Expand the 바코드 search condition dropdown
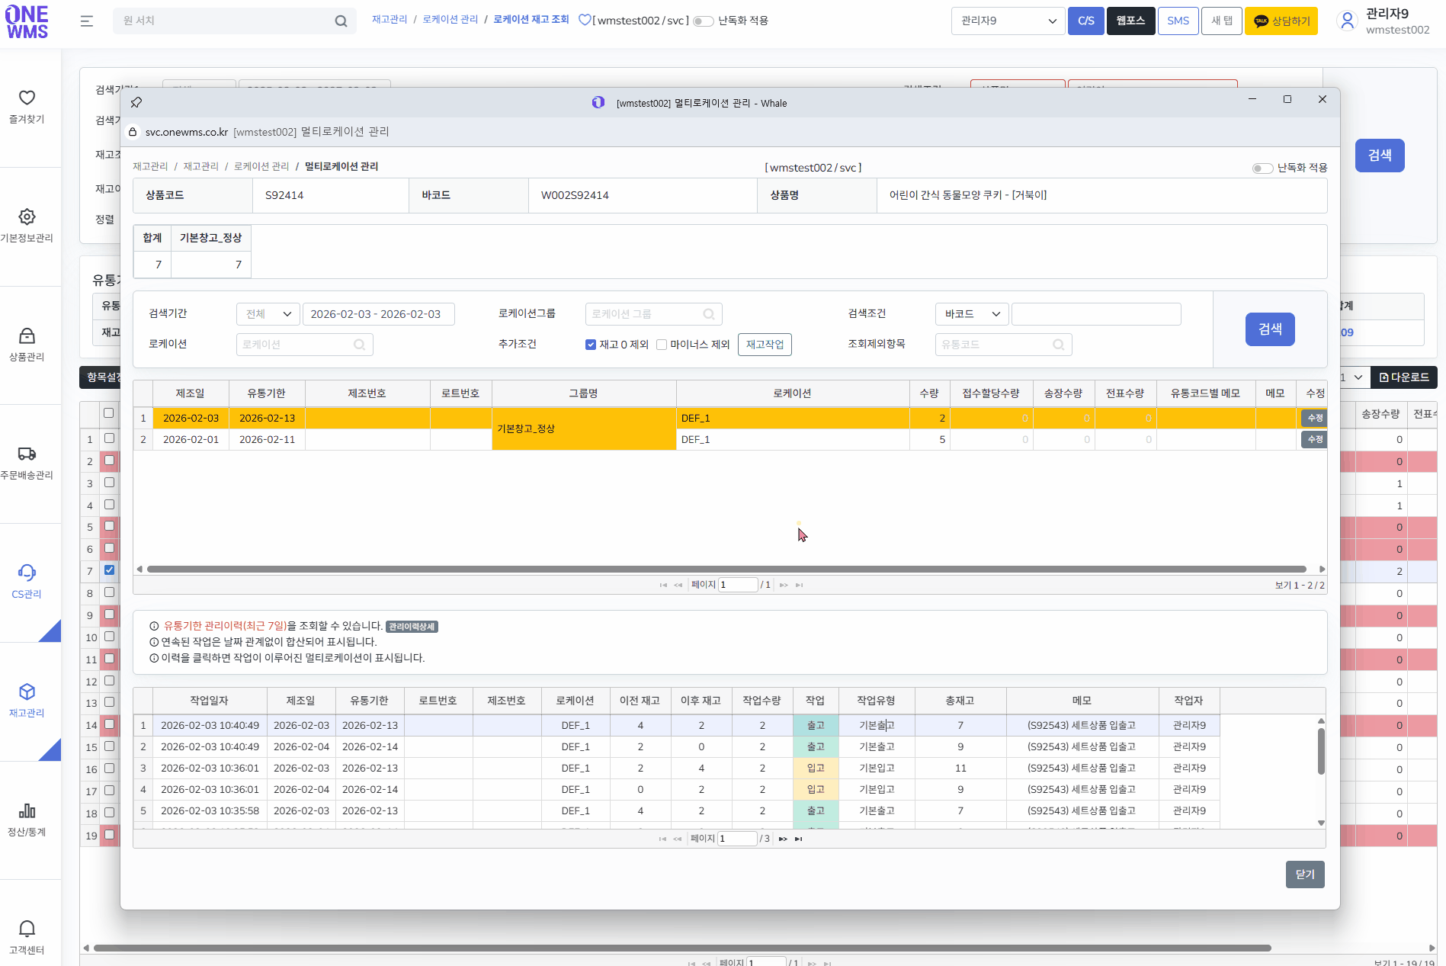The image size is (1446, 966). 972,314
